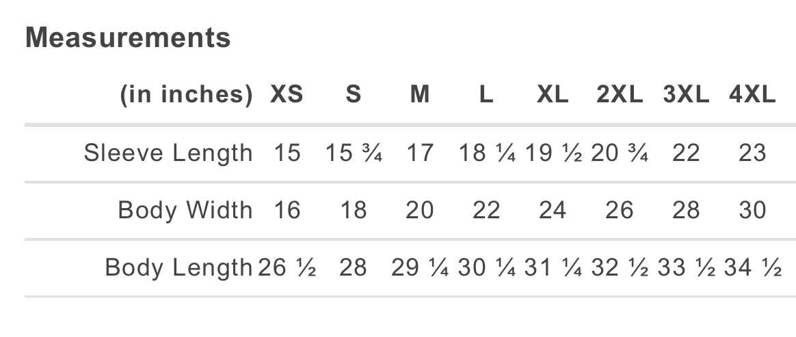Select the Body Width row label

185,210
